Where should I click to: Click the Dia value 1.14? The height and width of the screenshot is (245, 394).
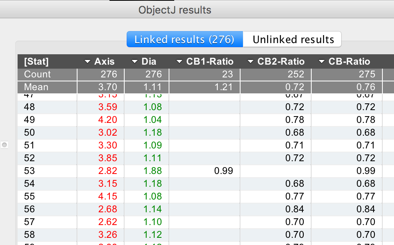[153, 209]
